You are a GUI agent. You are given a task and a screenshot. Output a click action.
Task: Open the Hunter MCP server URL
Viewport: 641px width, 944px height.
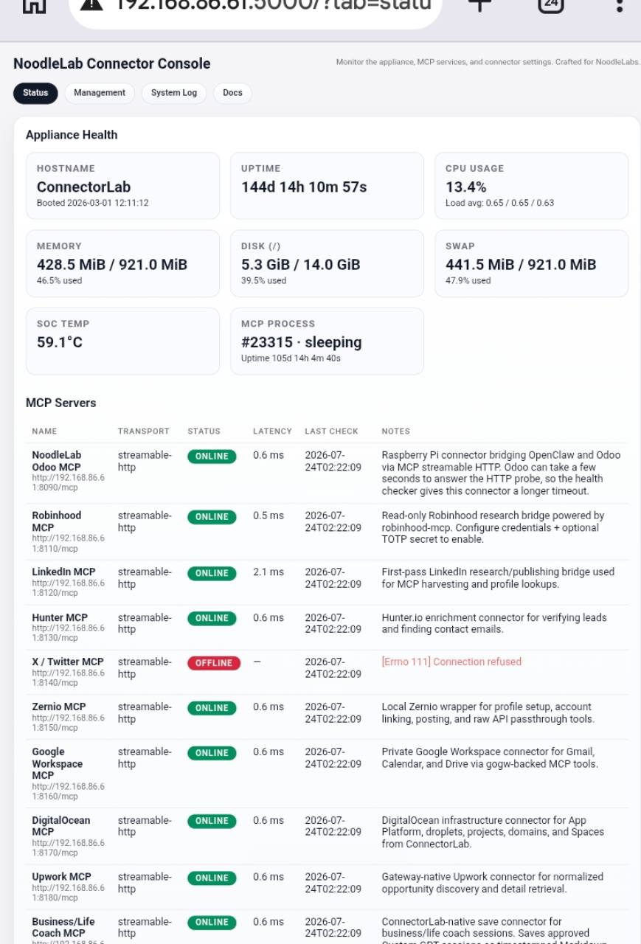(68, 633)
